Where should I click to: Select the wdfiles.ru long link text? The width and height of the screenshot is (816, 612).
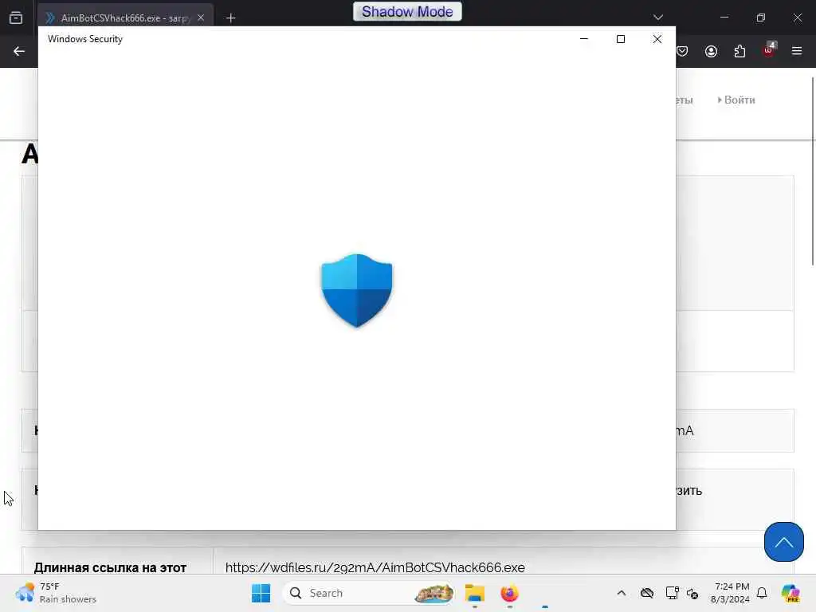click(375, 567)
